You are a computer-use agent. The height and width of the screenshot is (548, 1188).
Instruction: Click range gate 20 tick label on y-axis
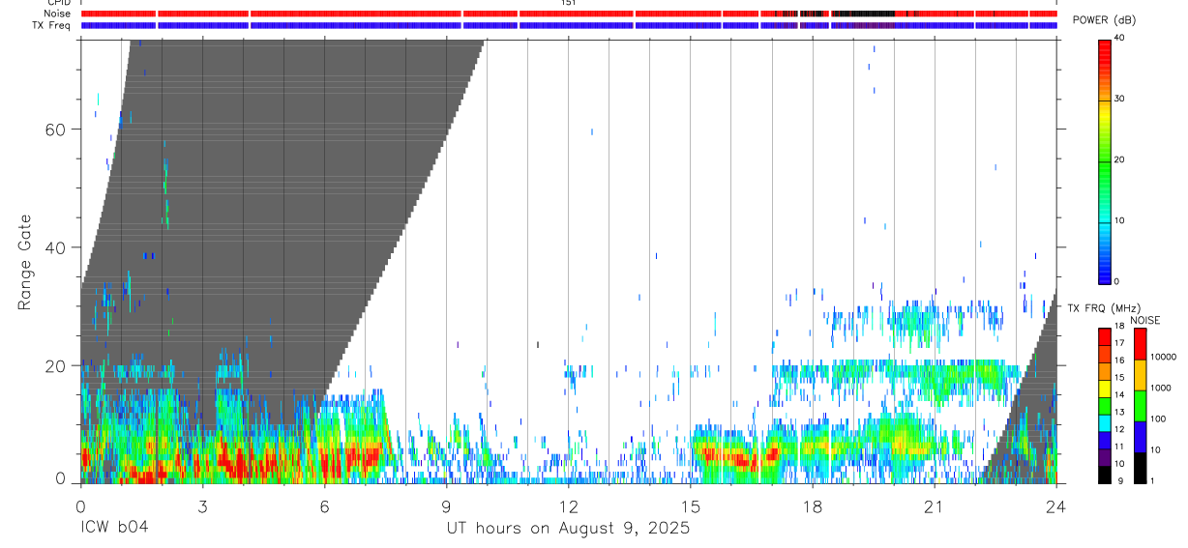tap(55, 365)
